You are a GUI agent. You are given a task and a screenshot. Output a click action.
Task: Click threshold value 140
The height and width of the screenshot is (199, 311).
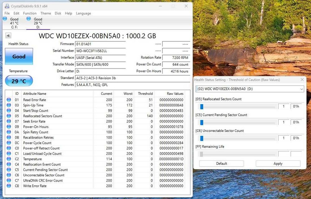pos(150,116)
